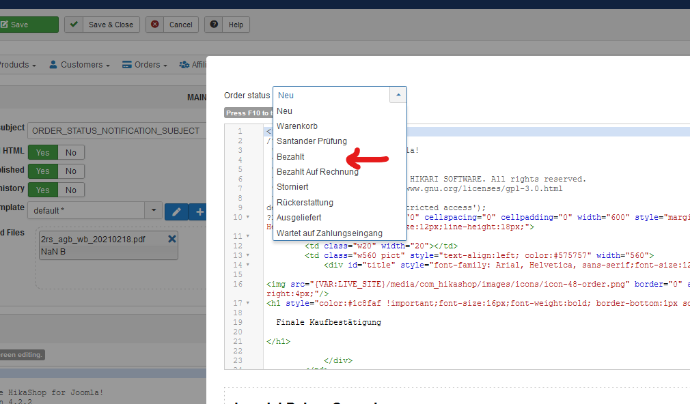
Task: Remove the 2rs_agb_wb_20210218.pdf attachment
Action: [x=172, y=239]
